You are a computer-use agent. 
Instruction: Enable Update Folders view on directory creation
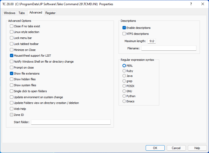[x=11, y=103]
